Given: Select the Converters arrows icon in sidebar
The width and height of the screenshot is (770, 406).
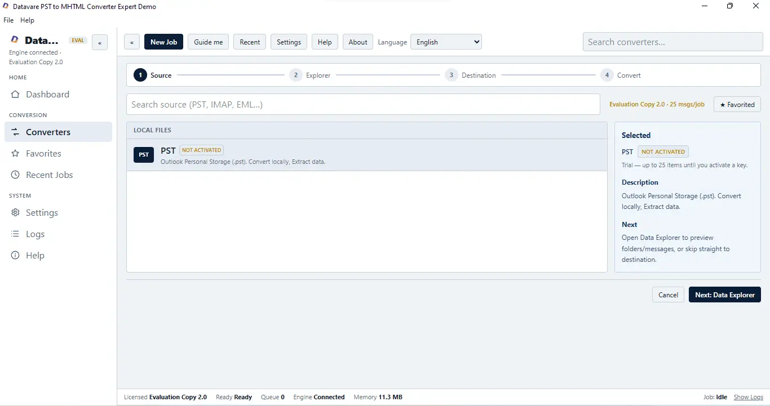Looking at the screenshot, I should [15, 132].
